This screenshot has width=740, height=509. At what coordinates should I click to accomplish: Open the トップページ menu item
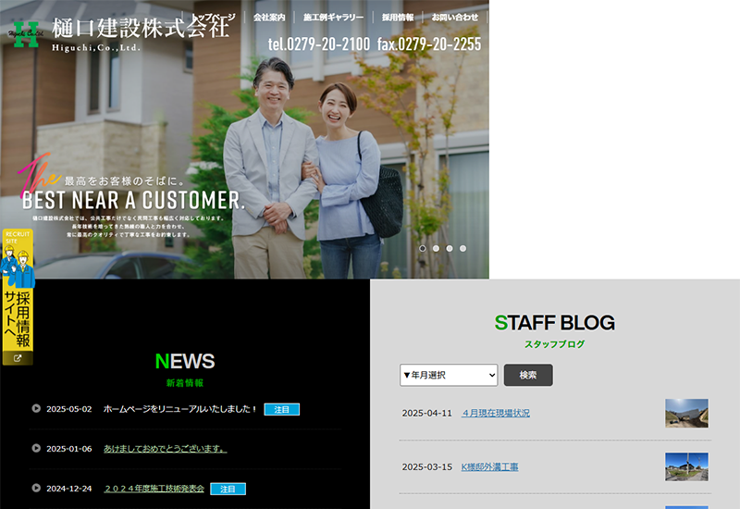(214, 17)
